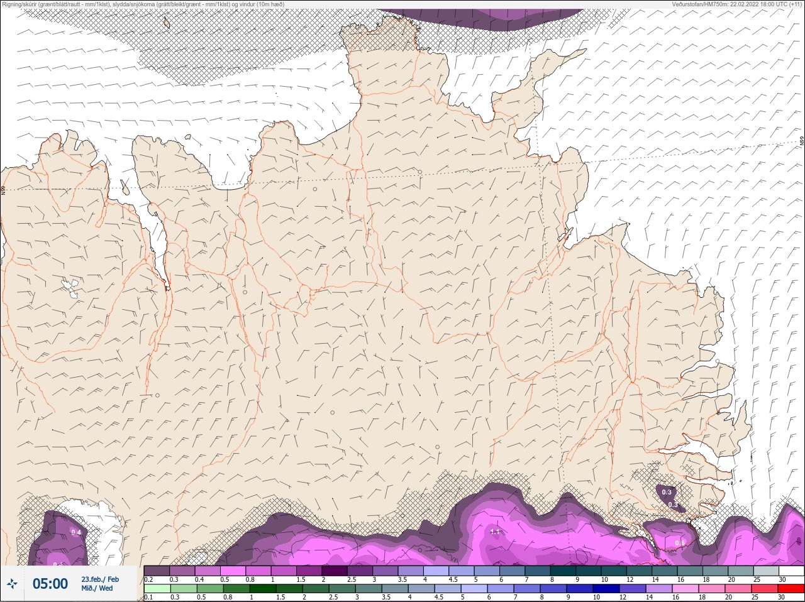Select the lower legend swatch between 10 and 12
Screen dimensions: 805x602
(606, 589)
